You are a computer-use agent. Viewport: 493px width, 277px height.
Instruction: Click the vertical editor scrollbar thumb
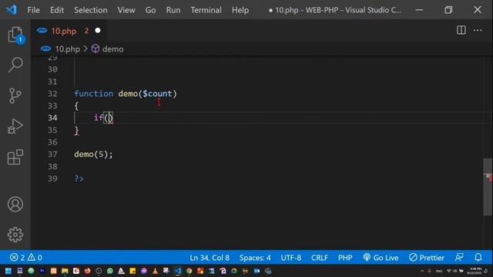pos(488,187)
